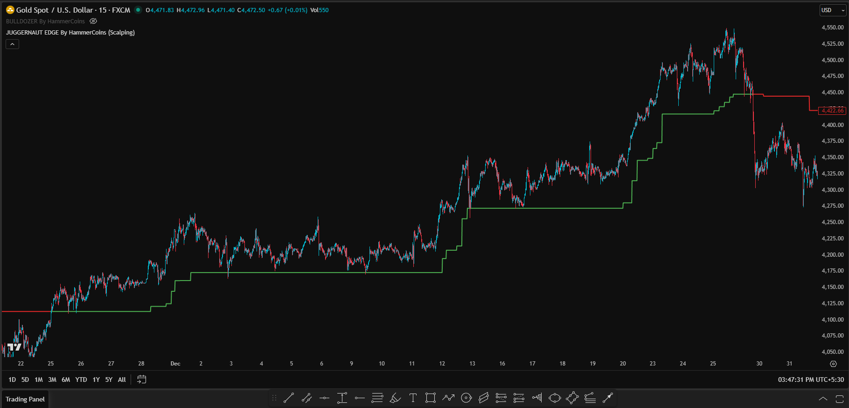Screen dimensions: 849x408
Task: Select the Circle drawing tool
Action: (x=466, y=398)
